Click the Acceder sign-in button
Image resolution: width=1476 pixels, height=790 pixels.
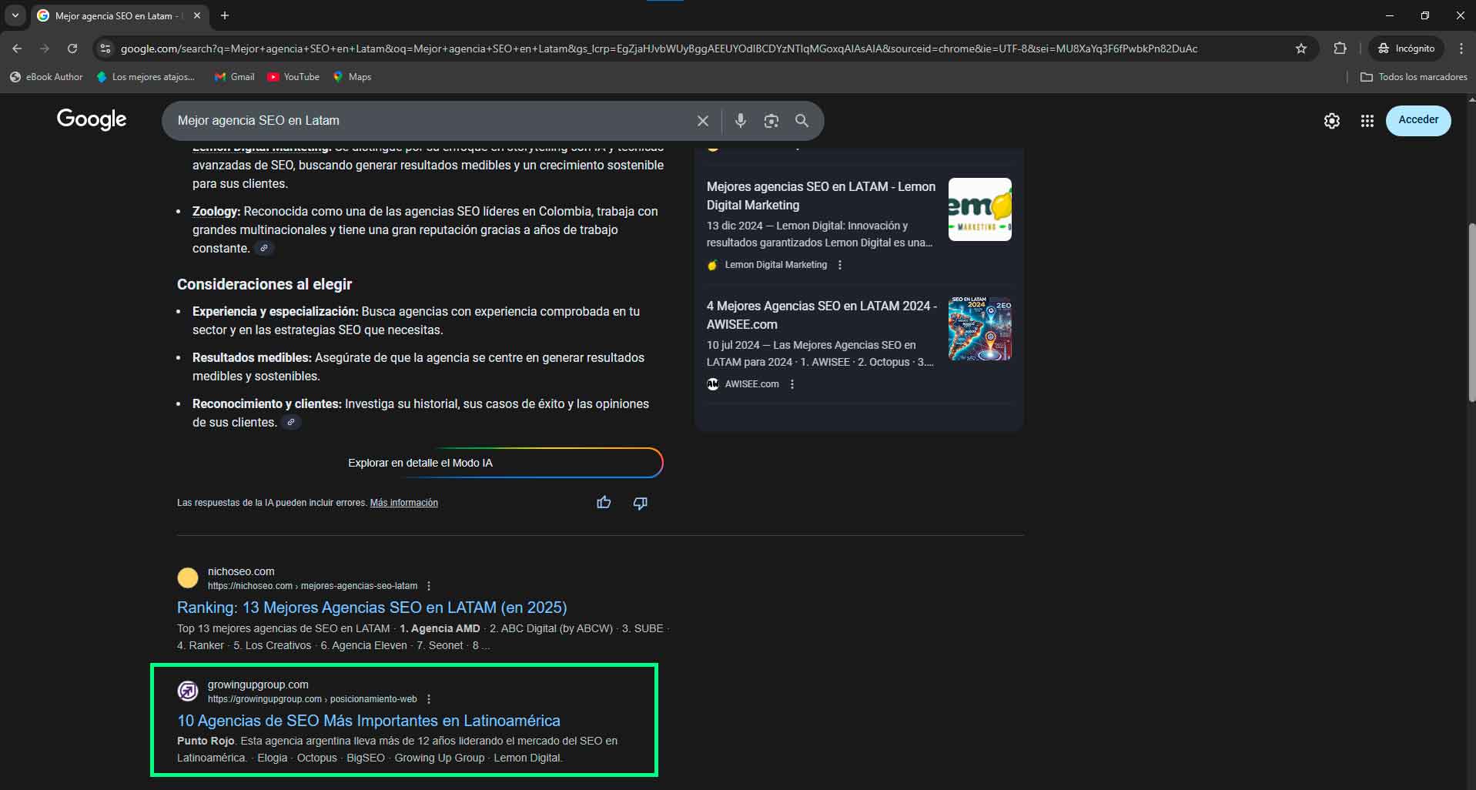tap(1418, 120)
